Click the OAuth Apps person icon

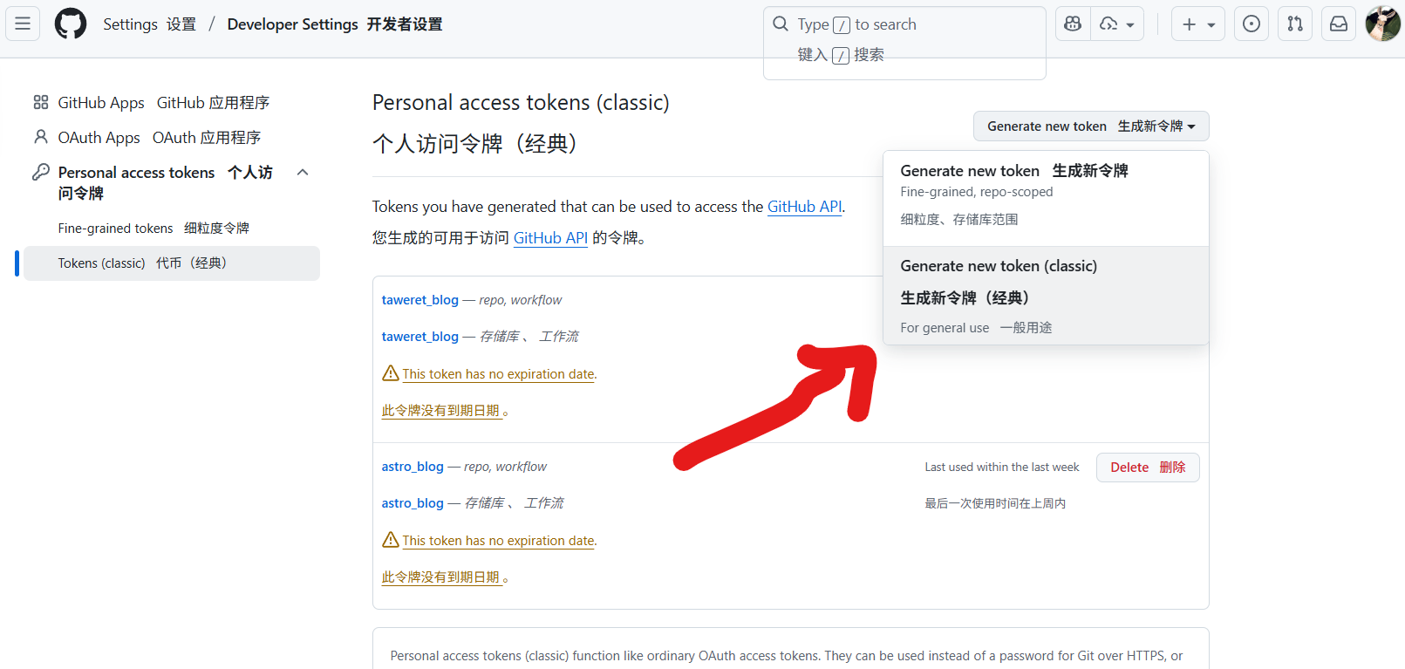tap(41, 137)
